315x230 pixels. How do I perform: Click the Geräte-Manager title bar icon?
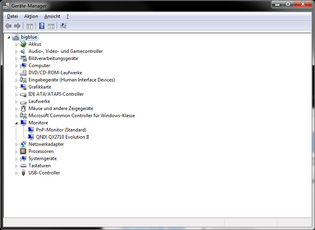pos(6,6)
